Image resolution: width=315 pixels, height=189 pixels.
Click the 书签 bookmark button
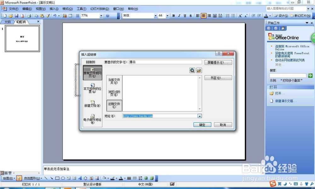[218, 78]
